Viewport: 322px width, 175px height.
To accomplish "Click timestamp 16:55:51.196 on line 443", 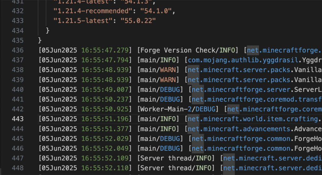I will click(105, 119).
